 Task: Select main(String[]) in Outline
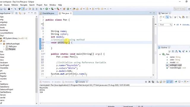175,68
